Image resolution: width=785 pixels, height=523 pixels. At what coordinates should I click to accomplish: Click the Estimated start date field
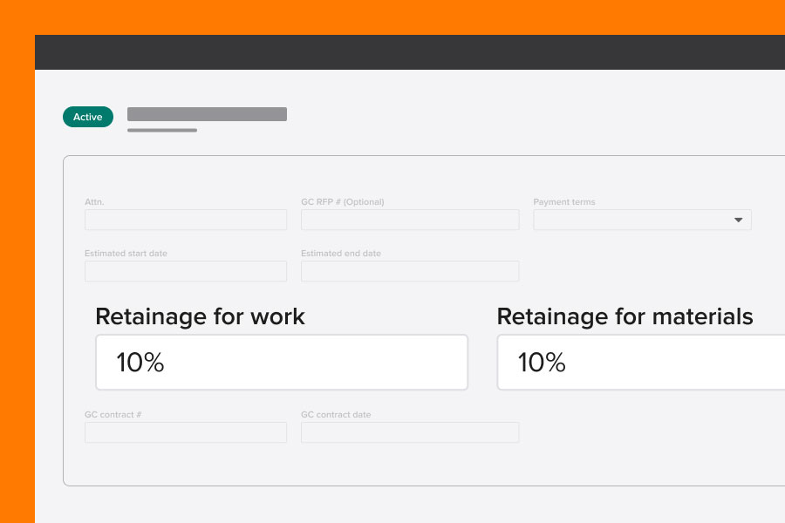click(185, 271)
